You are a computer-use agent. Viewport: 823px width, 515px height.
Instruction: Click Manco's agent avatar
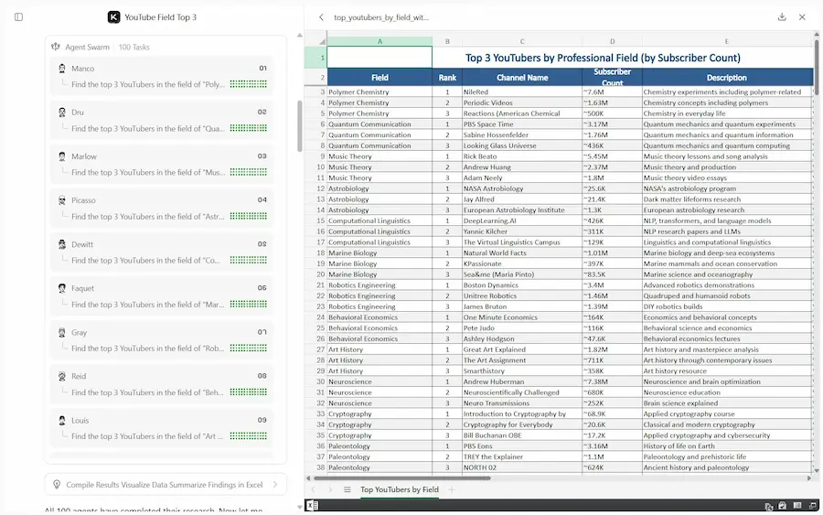tap(62, 69)
